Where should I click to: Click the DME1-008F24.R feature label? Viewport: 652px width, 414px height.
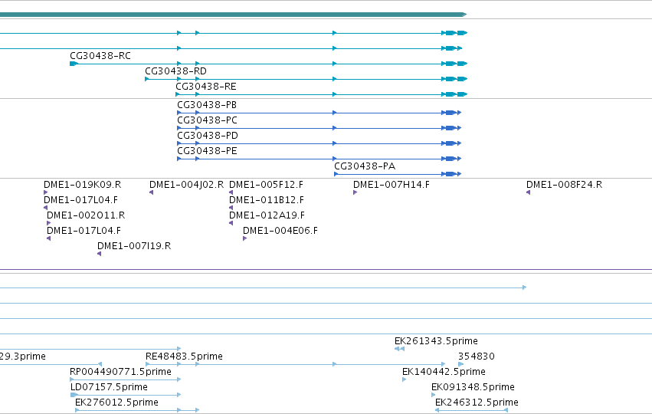click(564, 185)
